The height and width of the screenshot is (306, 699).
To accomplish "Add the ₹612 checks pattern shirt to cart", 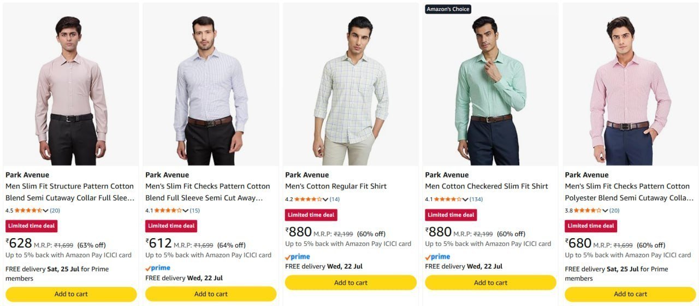I will click(x=211, y=294).
